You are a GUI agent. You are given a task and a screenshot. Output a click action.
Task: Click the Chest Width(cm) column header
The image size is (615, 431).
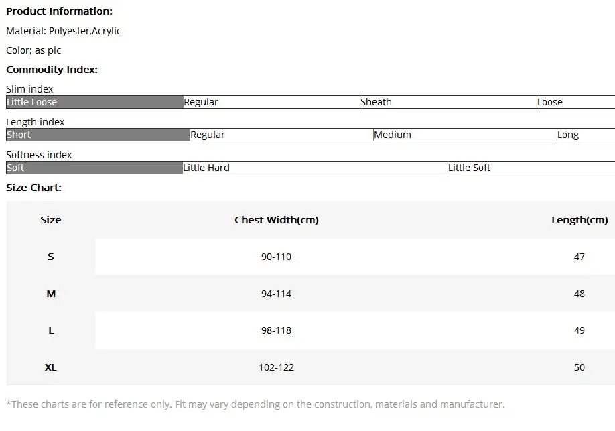point(277,220)
